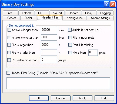Open the Files tab

click(x=11, y=13)
